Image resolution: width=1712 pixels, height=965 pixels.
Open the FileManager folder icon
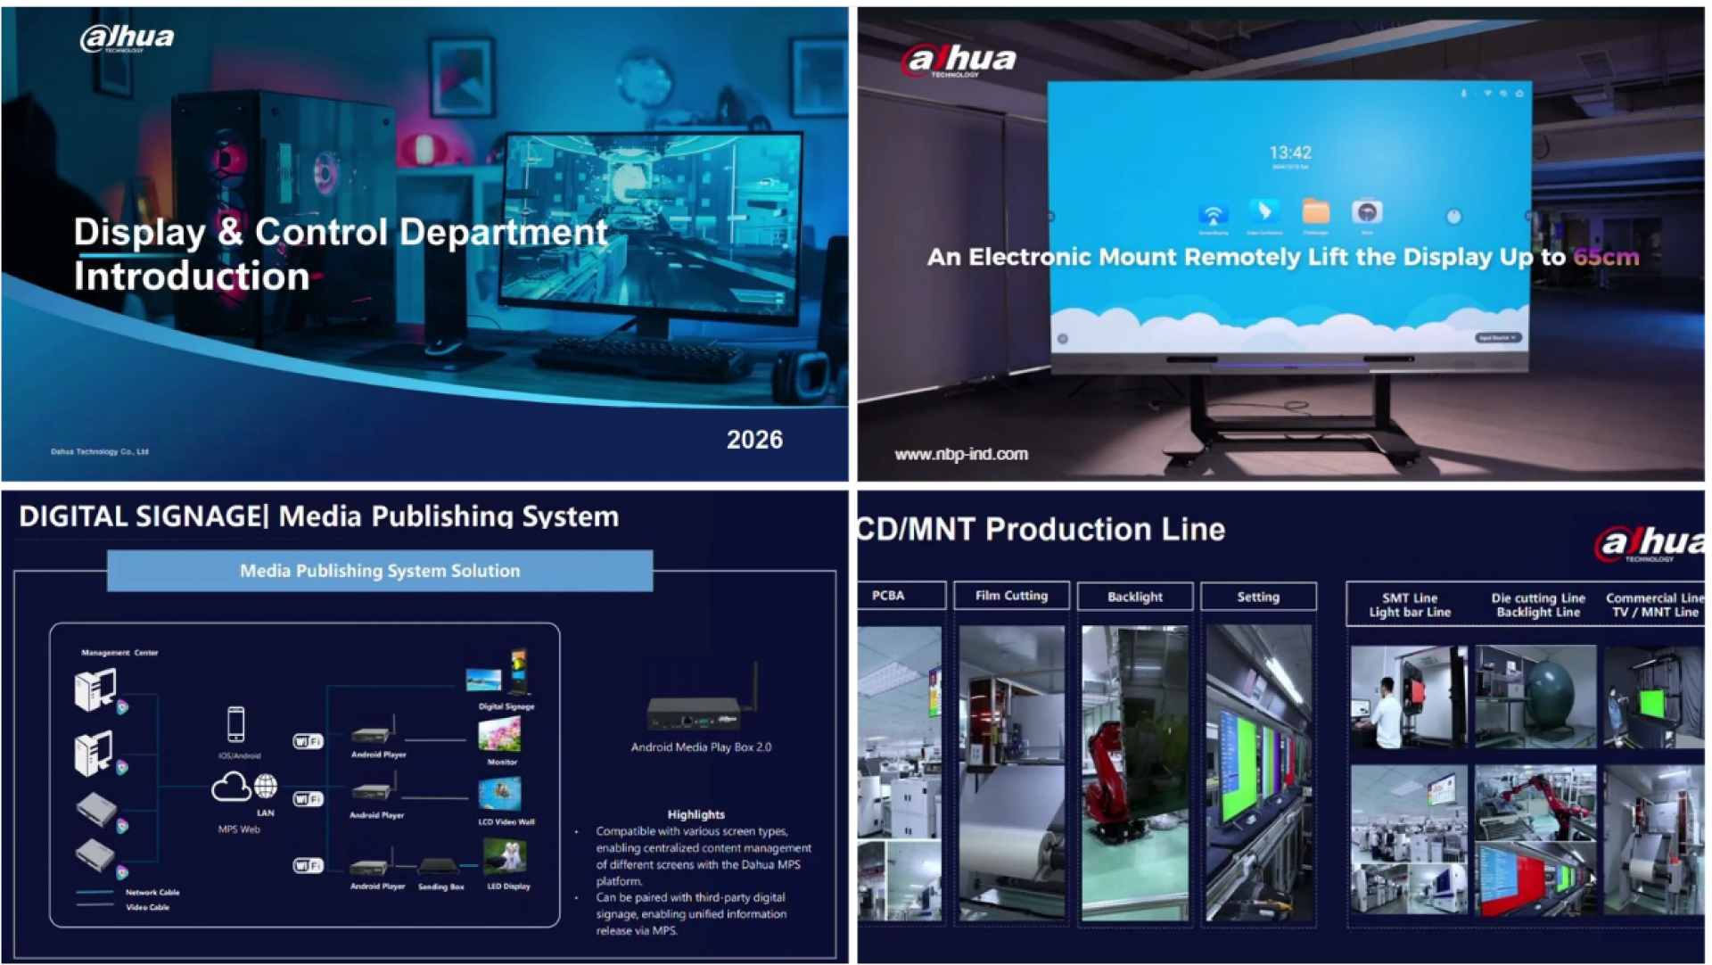[x=1315, y=212]
